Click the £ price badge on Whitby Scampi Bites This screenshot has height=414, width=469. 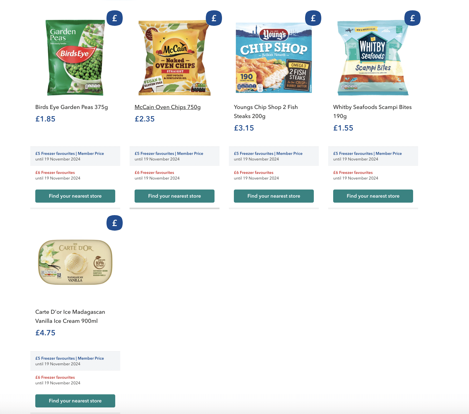(412, 18)
